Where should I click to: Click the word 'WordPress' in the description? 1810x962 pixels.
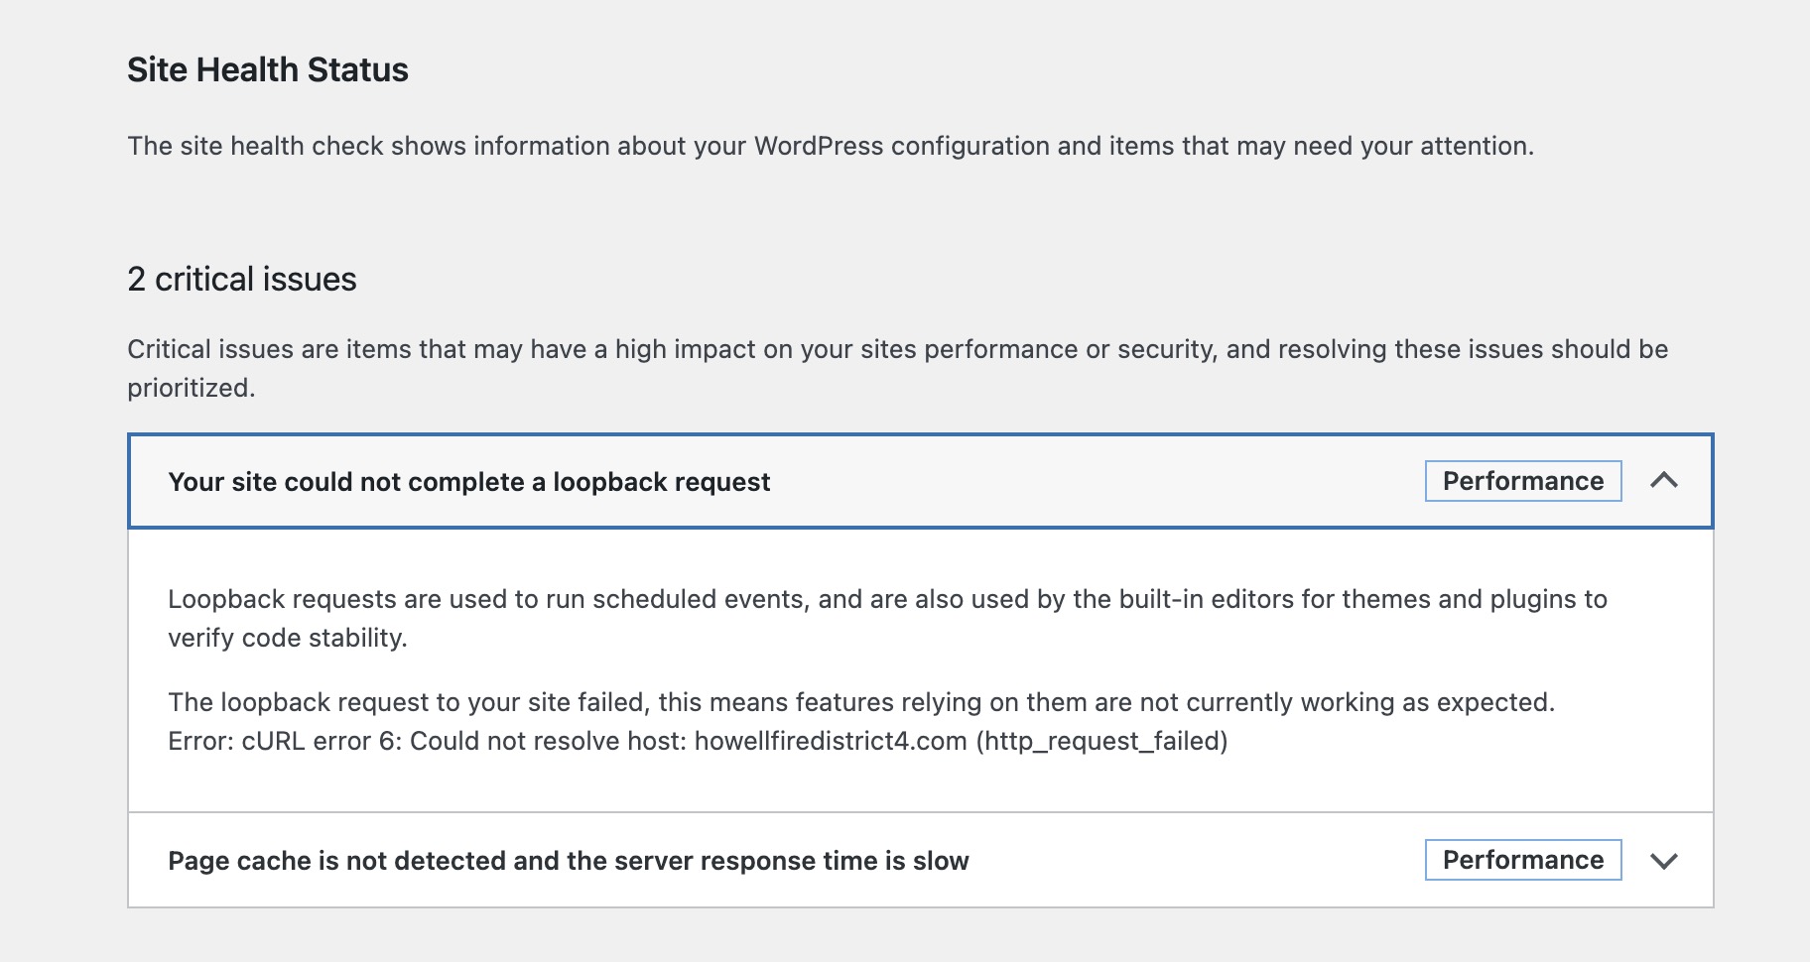pos(818,146)
